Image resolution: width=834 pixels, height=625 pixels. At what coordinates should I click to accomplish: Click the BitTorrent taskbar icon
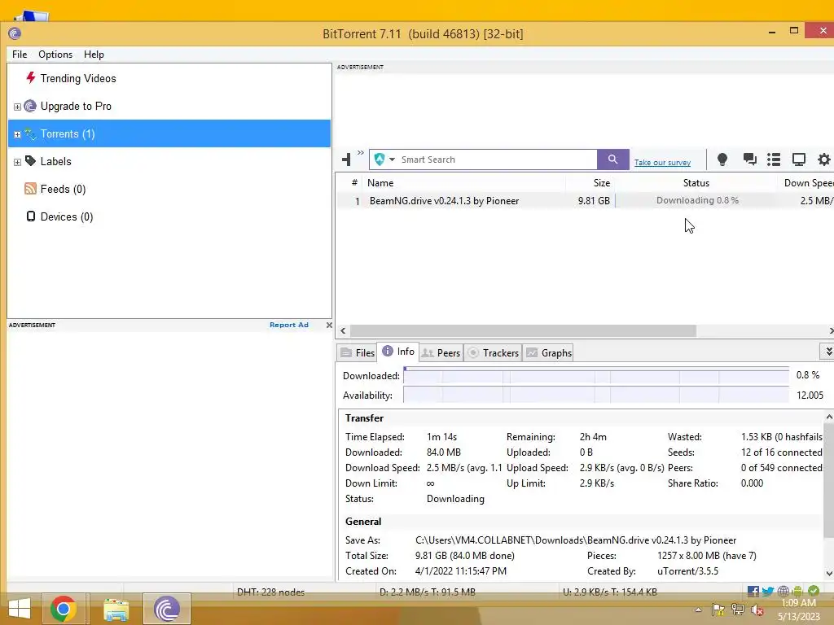click(166, 609)
